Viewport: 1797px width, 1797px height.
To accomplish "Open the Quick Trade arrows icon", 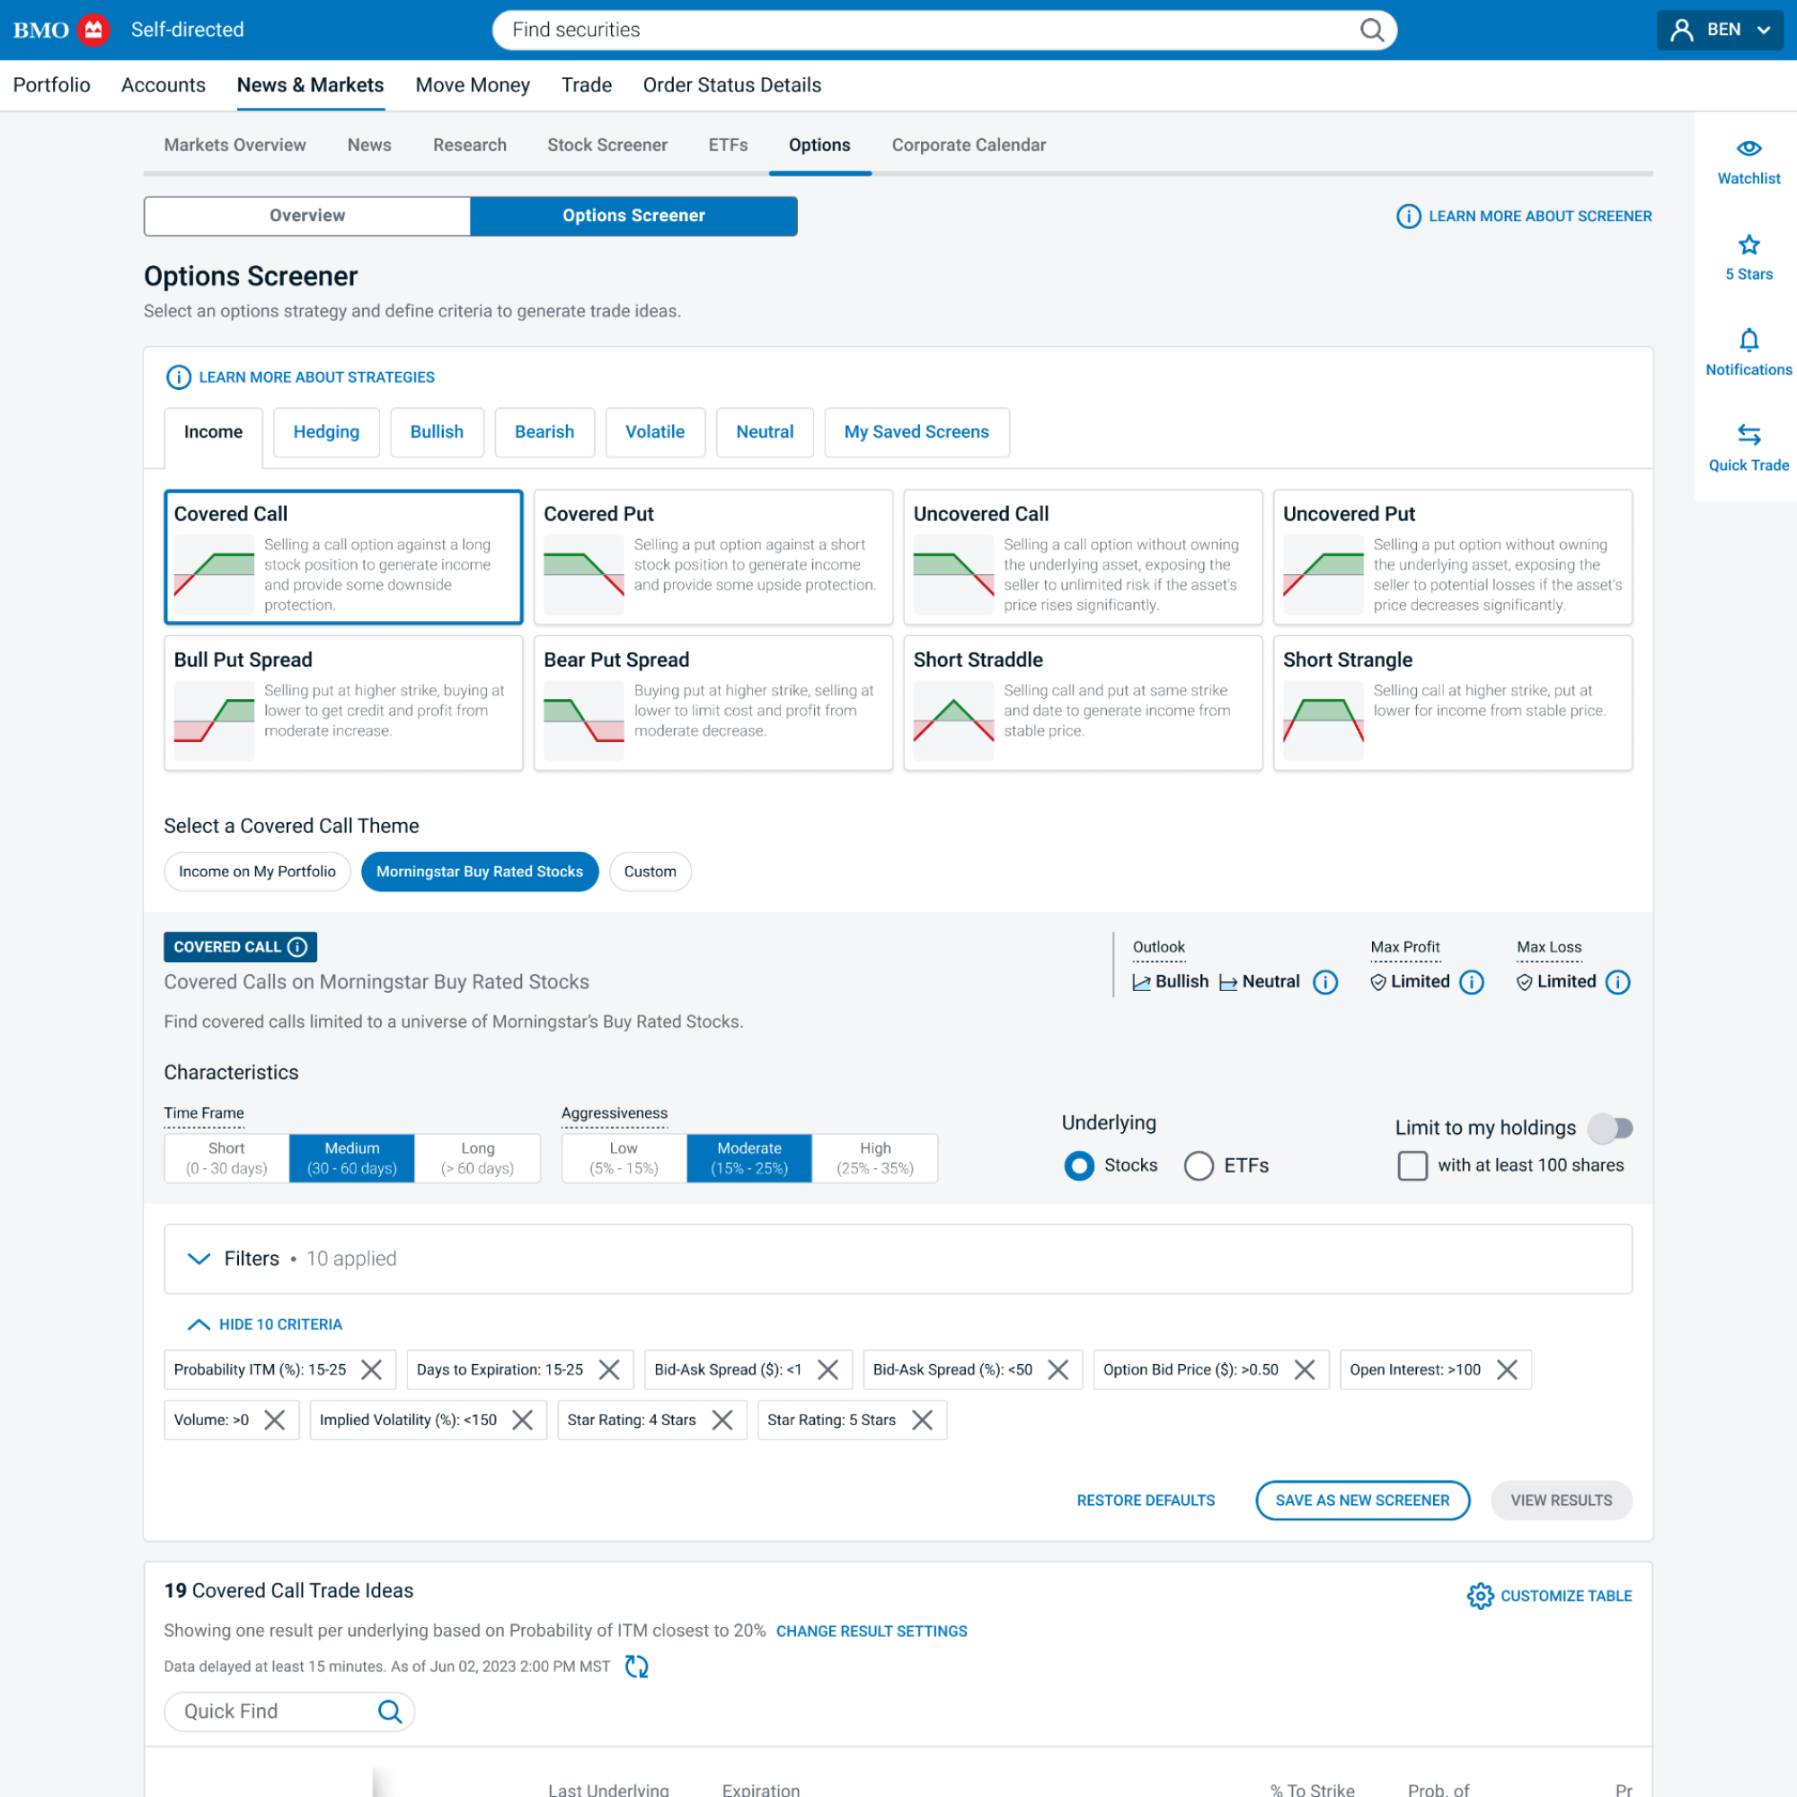I will (x=1748, y=435).
